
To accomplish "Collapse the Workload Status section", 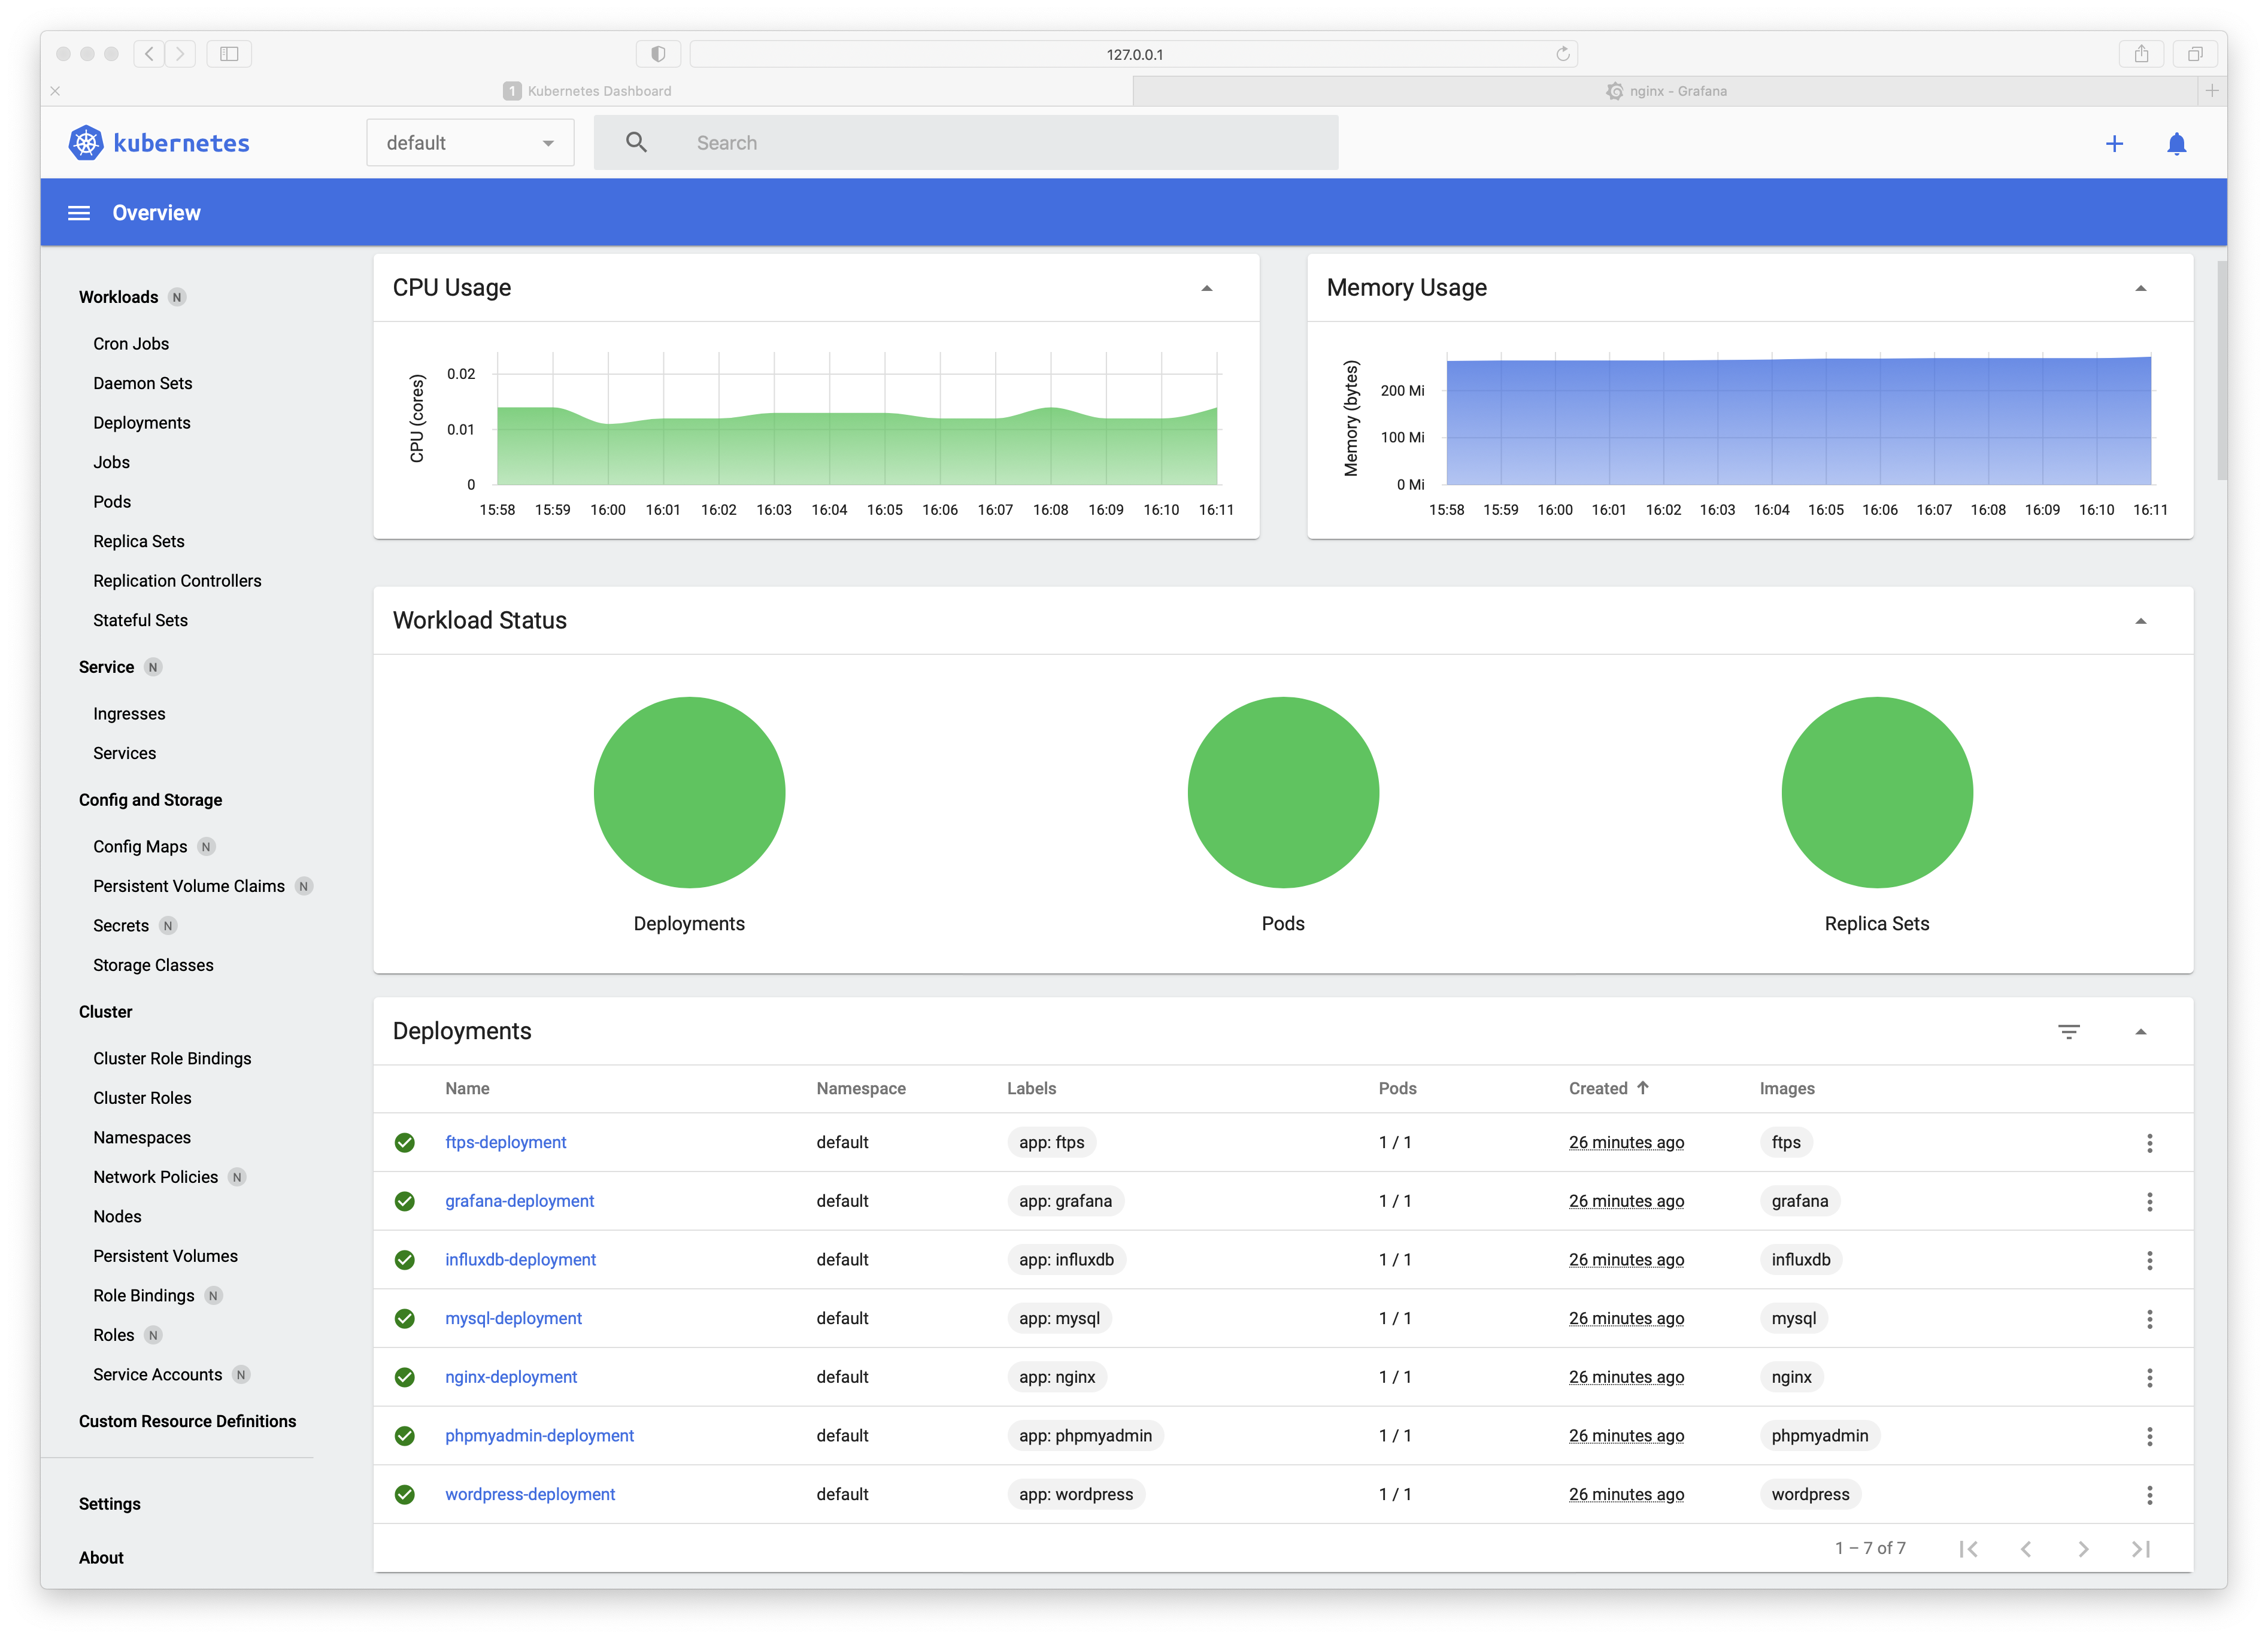I will (x=2140, y=621).
